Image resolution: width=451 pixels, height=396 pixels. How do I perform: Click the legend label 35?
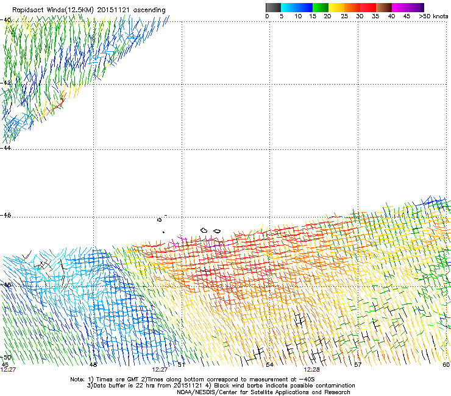[375, 16]
